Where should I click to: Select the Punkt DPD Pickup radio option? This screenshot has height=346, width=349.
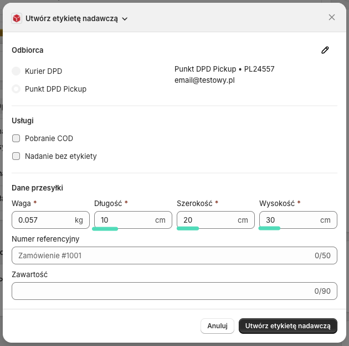coord(16,89)
